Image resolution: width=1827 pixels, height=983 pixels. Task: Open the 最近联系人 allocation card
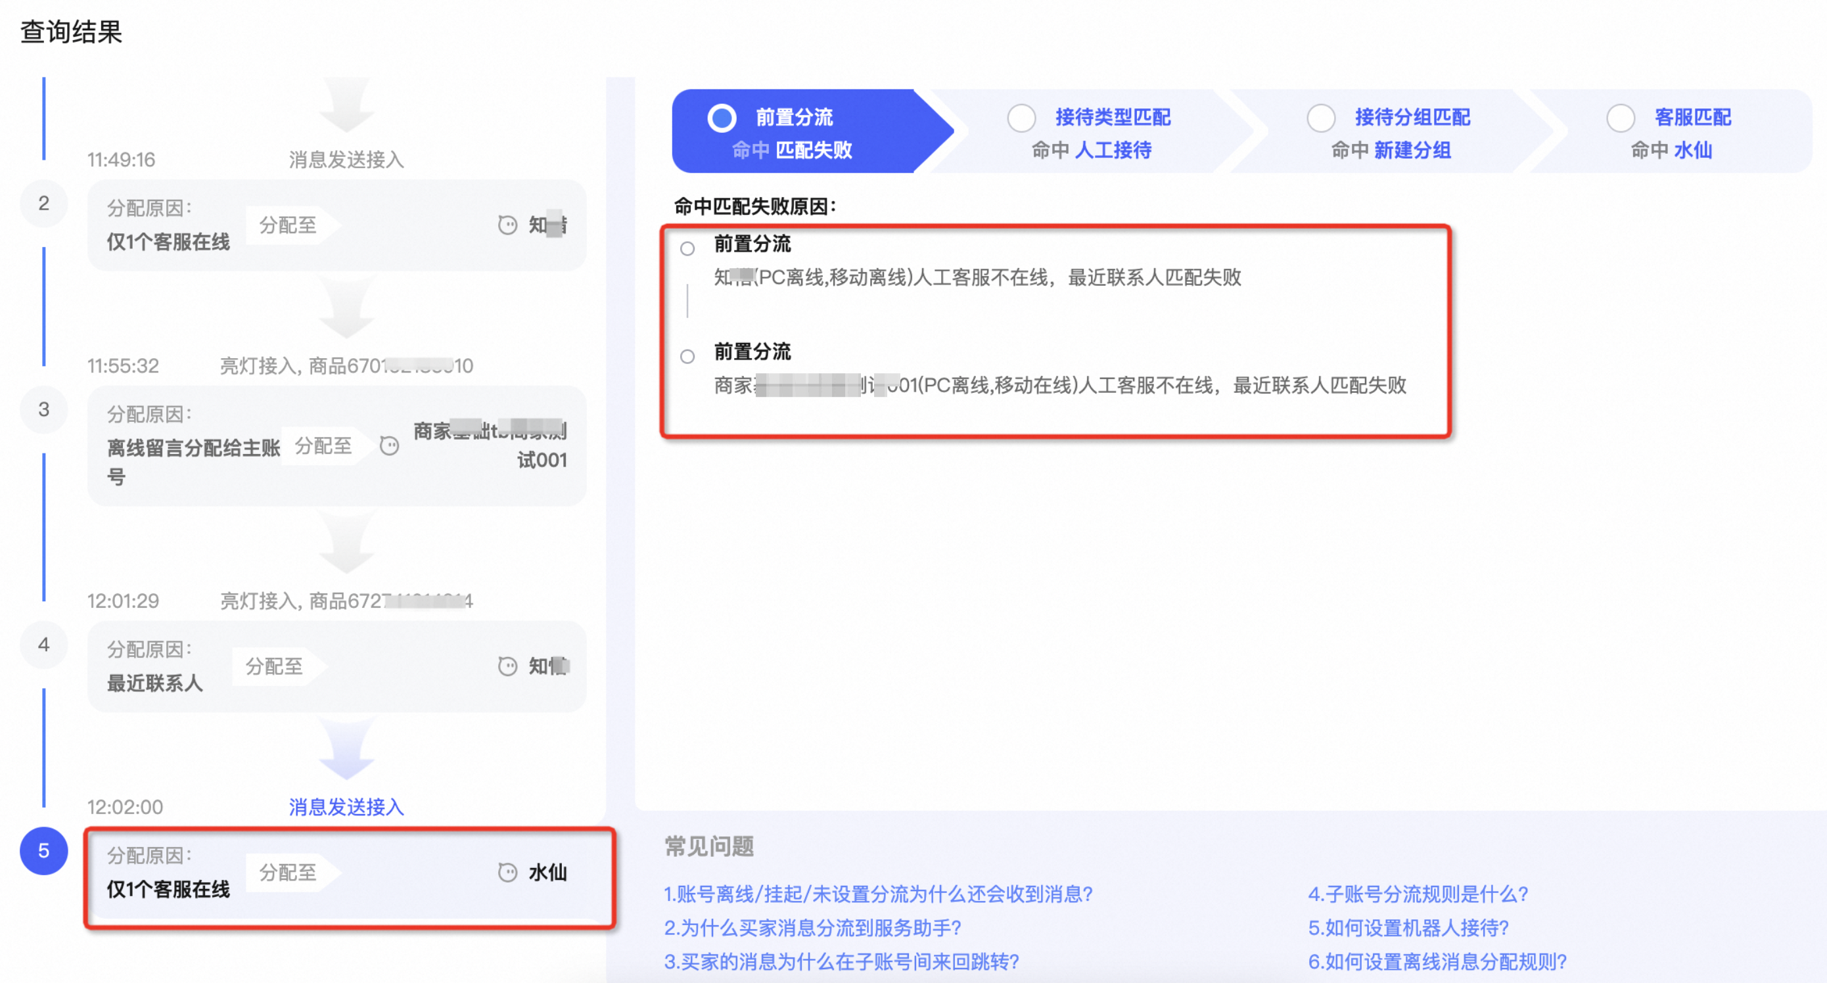pos(337,667)
